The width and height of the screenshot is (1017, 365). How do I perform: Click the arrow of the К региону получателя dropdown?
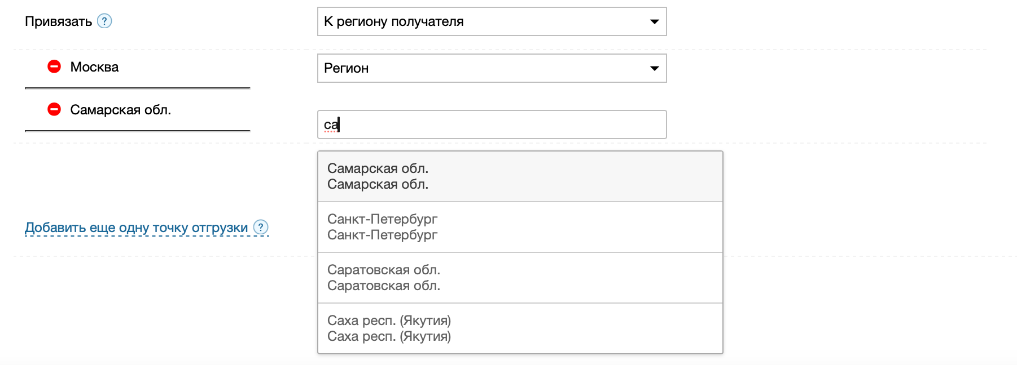click(x=654, y=22)
